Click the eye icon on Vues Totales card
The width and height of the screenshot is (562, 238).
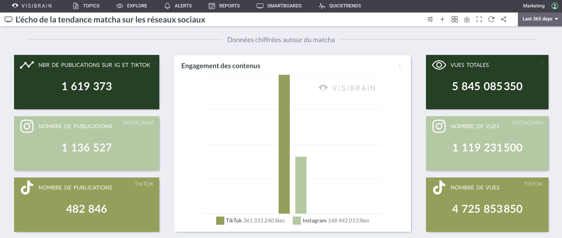tap(439, 65)
